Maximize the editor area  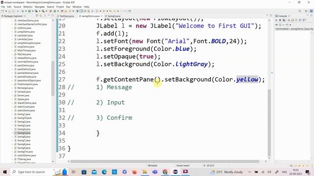click(x=271, y=16)
